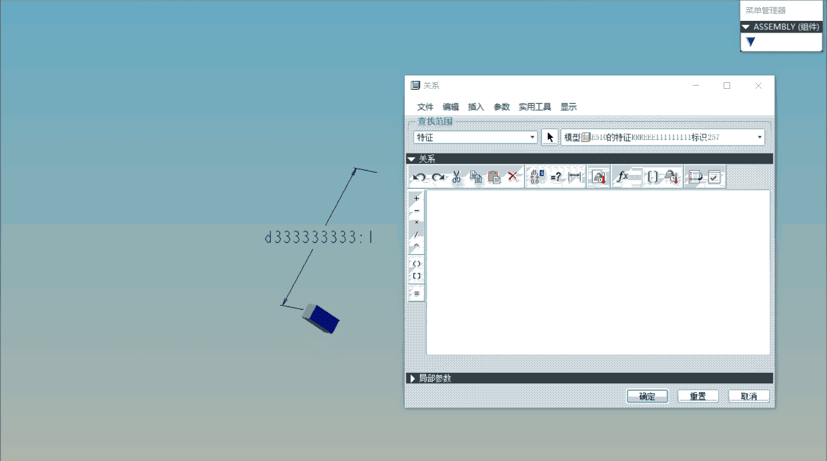827x461 pixels.
Task: Open the 插入 menu
Action: coord(476,107)
